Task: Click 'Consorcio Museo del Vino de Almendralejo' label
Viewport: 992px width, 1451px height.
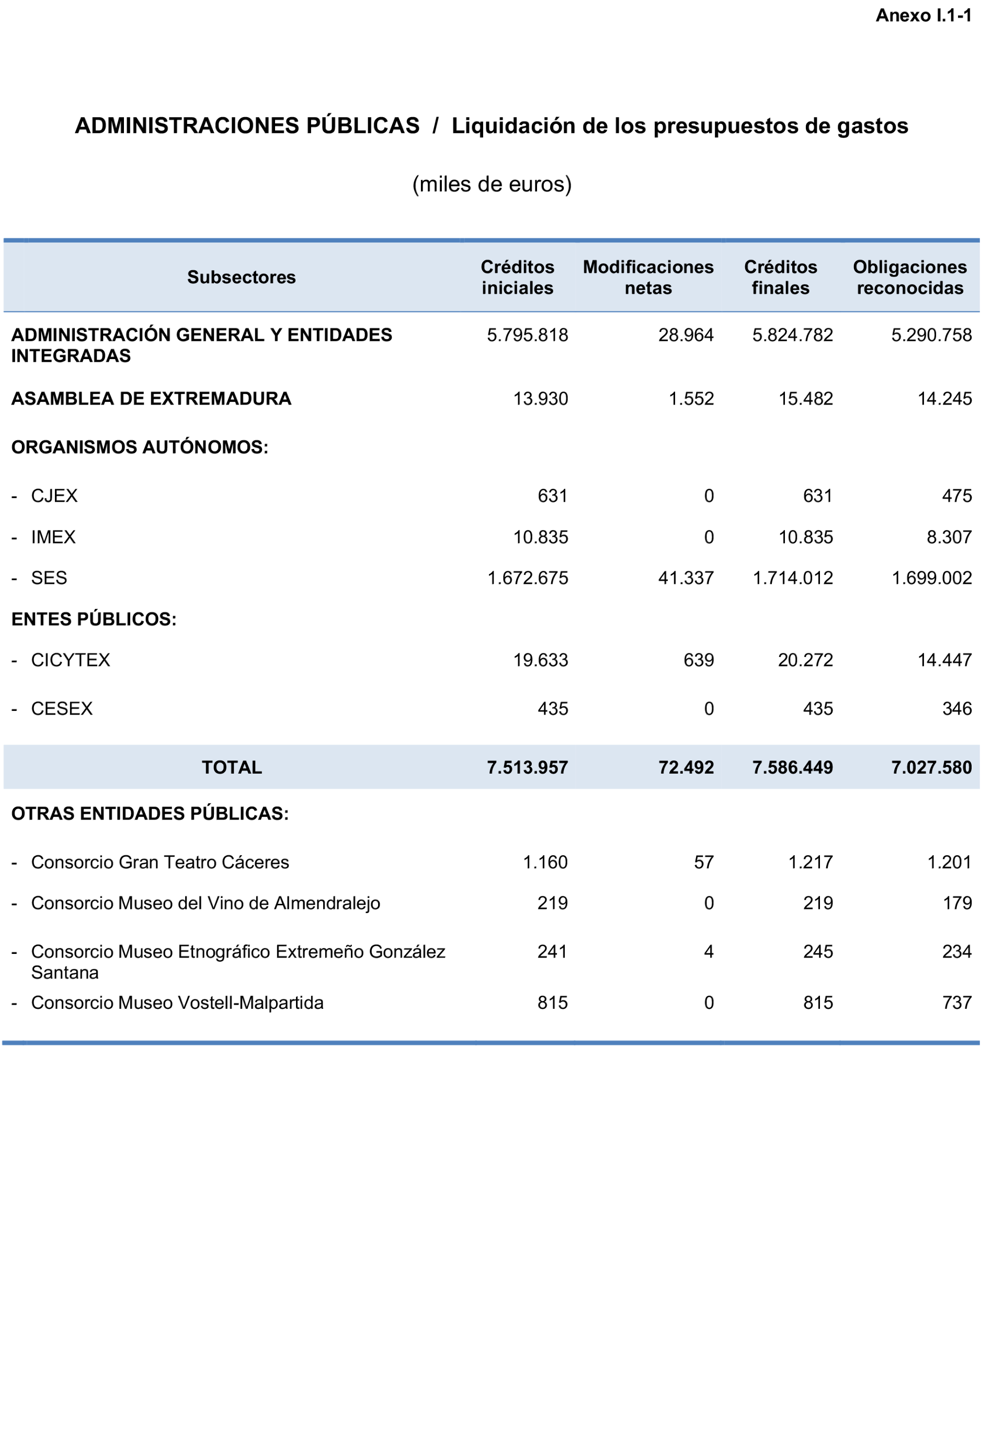Action: [206, 903]
